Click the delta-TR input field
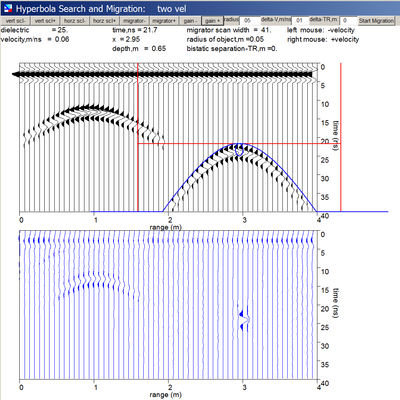400x400 pixels. 349,21
